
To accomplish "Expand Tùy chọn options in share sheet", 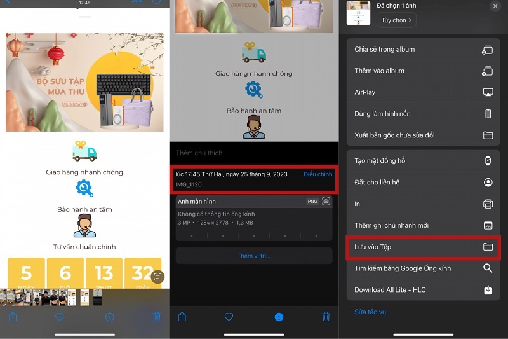I will click(x=396, y=20).
